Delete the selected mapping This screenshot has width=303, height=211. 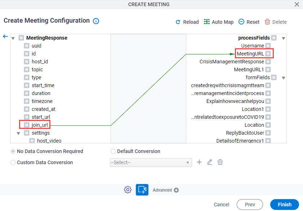276,22
